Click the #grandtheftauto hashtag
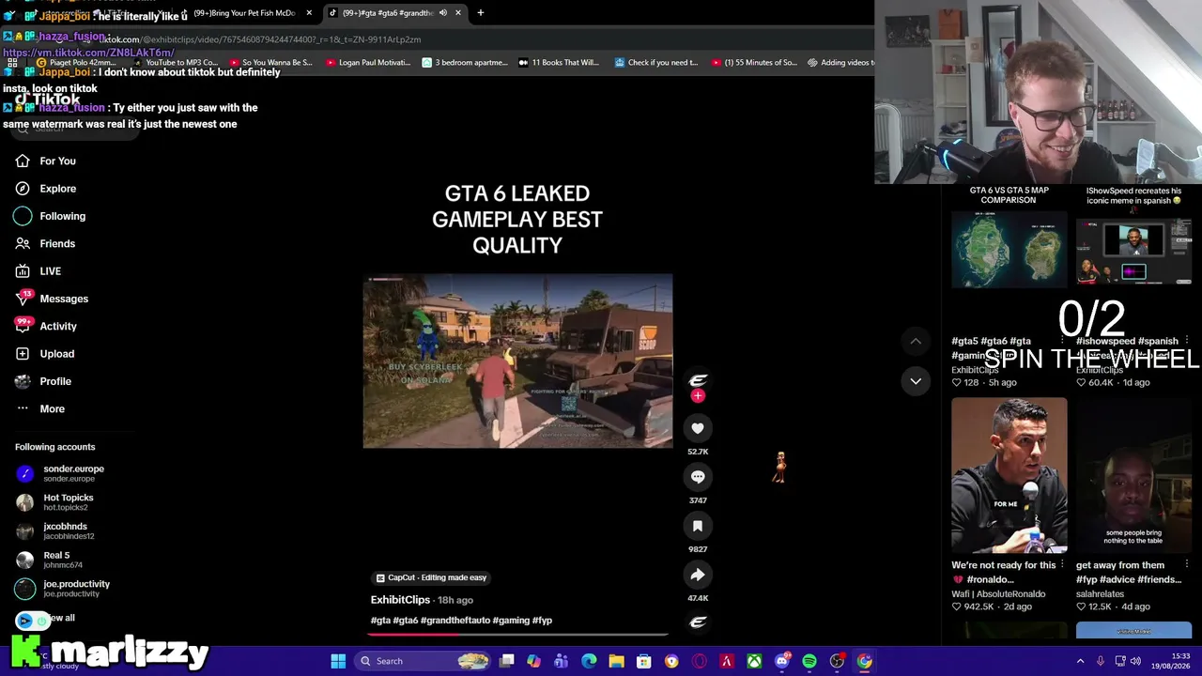The image size is (1202, 676). click(455, 621)
